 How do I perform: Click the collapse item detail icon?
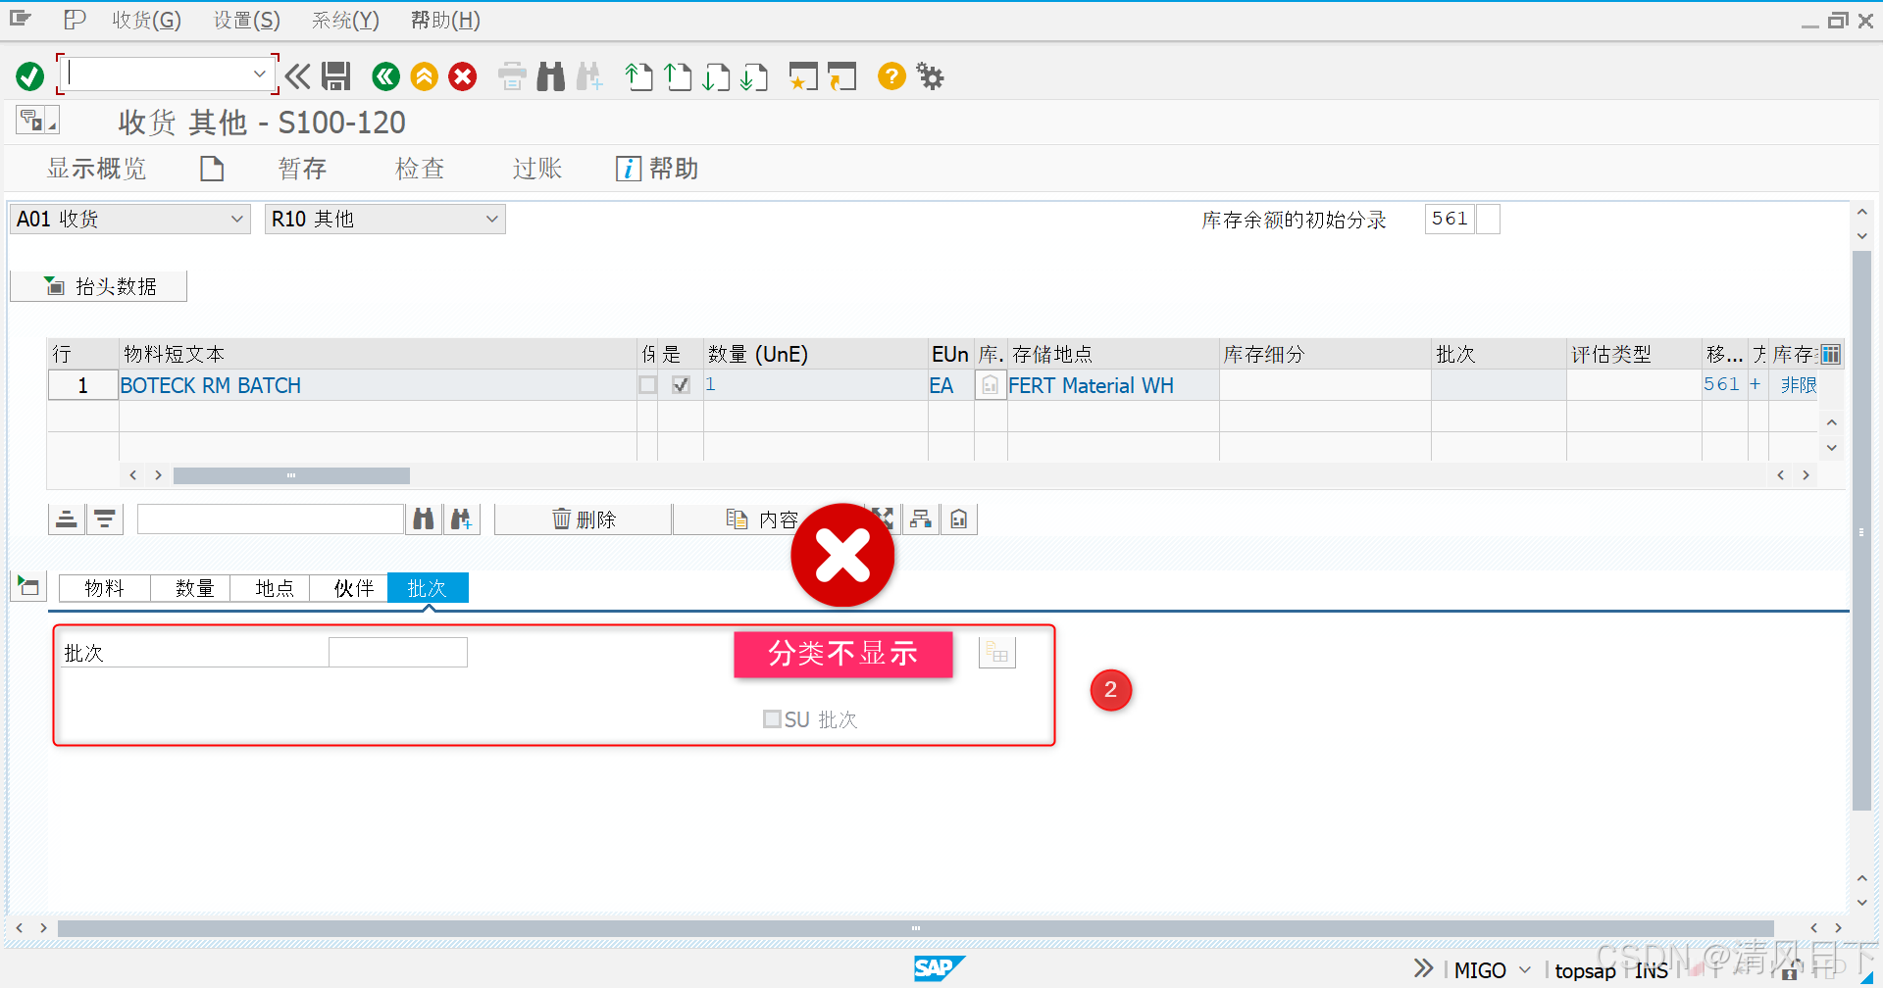[x=28, y=587]
